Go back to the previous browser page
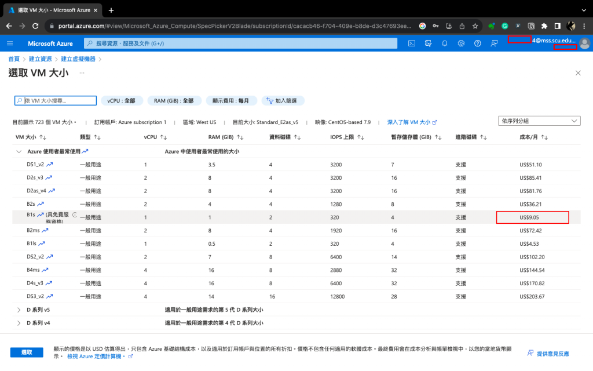The image size is (593, 371). (x=9, y=26)
